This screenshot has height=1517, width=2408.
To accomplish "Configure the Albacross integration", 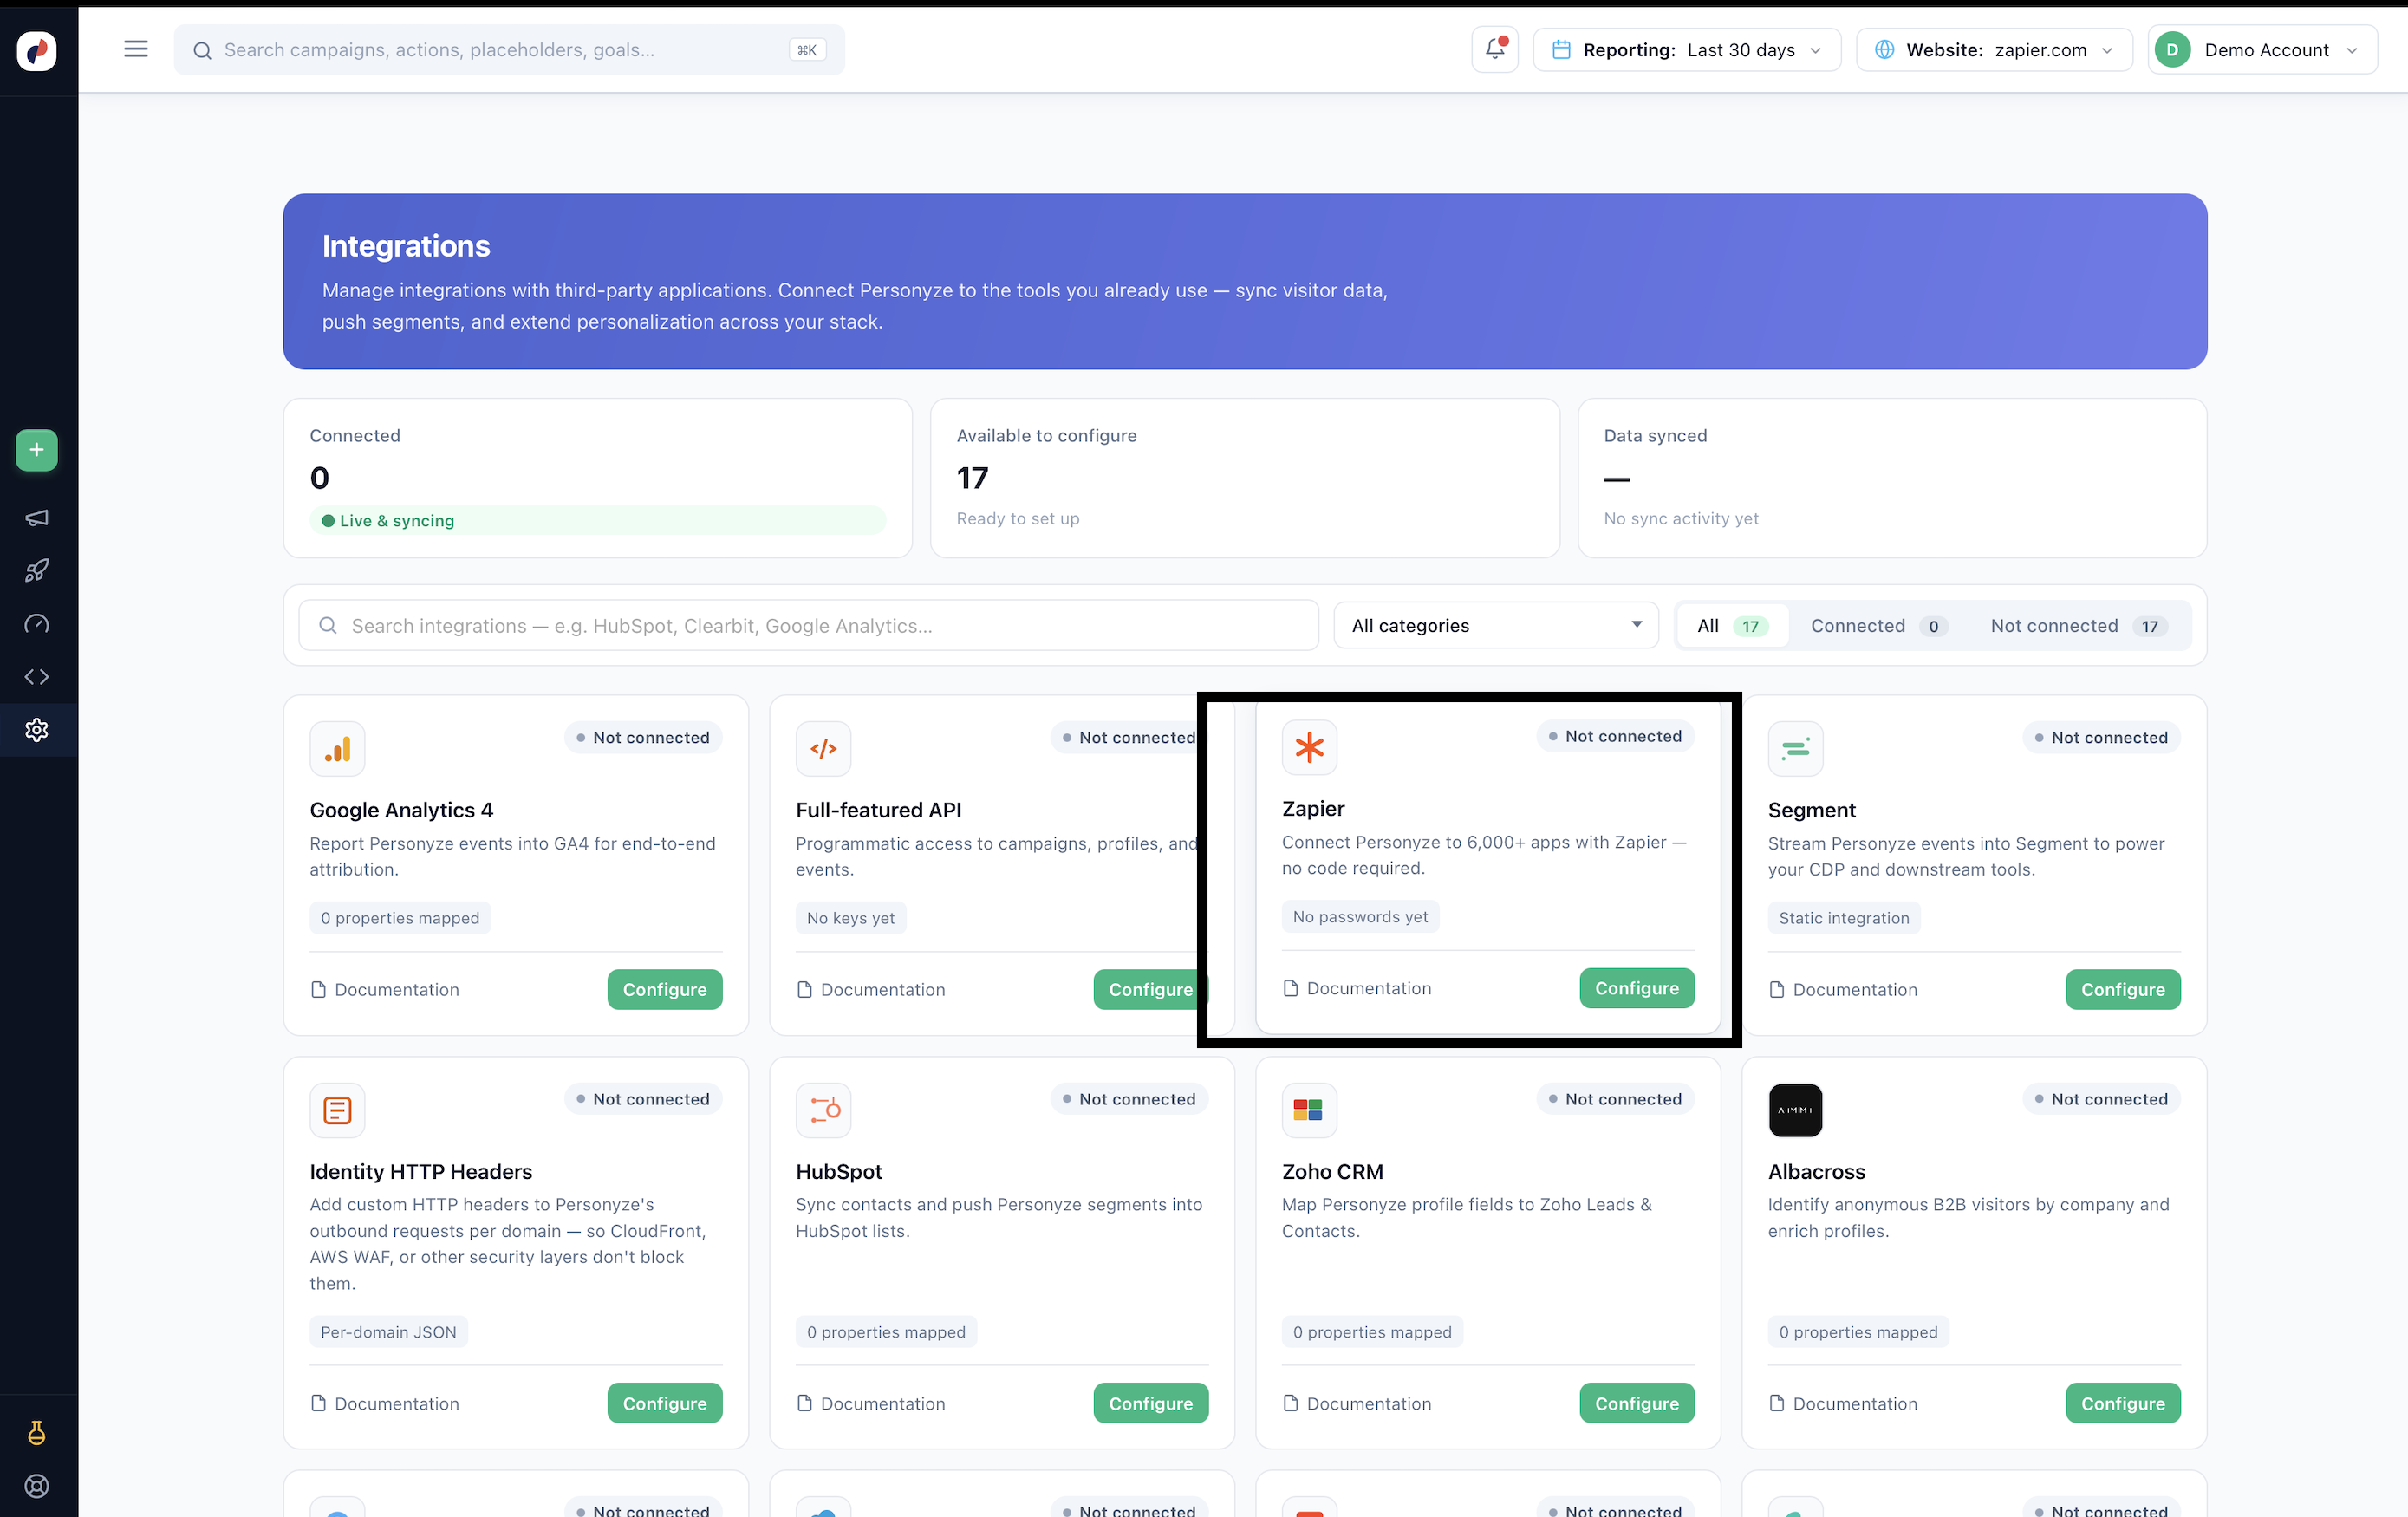I will pos(2123,1404).
